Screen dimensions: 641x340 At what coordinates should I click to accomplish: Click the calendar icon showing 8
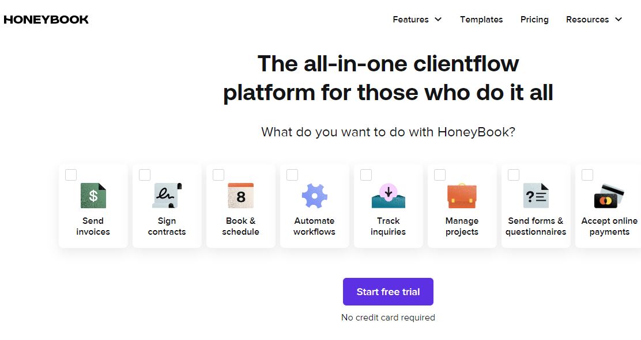[241, 196]
